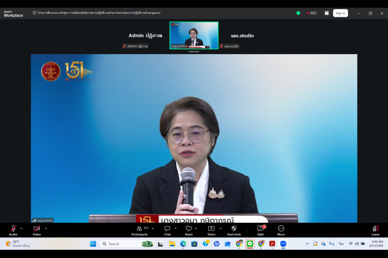Open the Participants panel
This screenshot has height=258, width=388.
coord(139,229)
